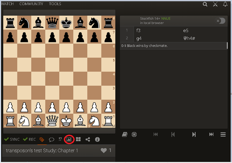Image resolution: width=232 pixels, height=163 pixels.
Task: Click the study chapter title text
Action: point(42,150)
